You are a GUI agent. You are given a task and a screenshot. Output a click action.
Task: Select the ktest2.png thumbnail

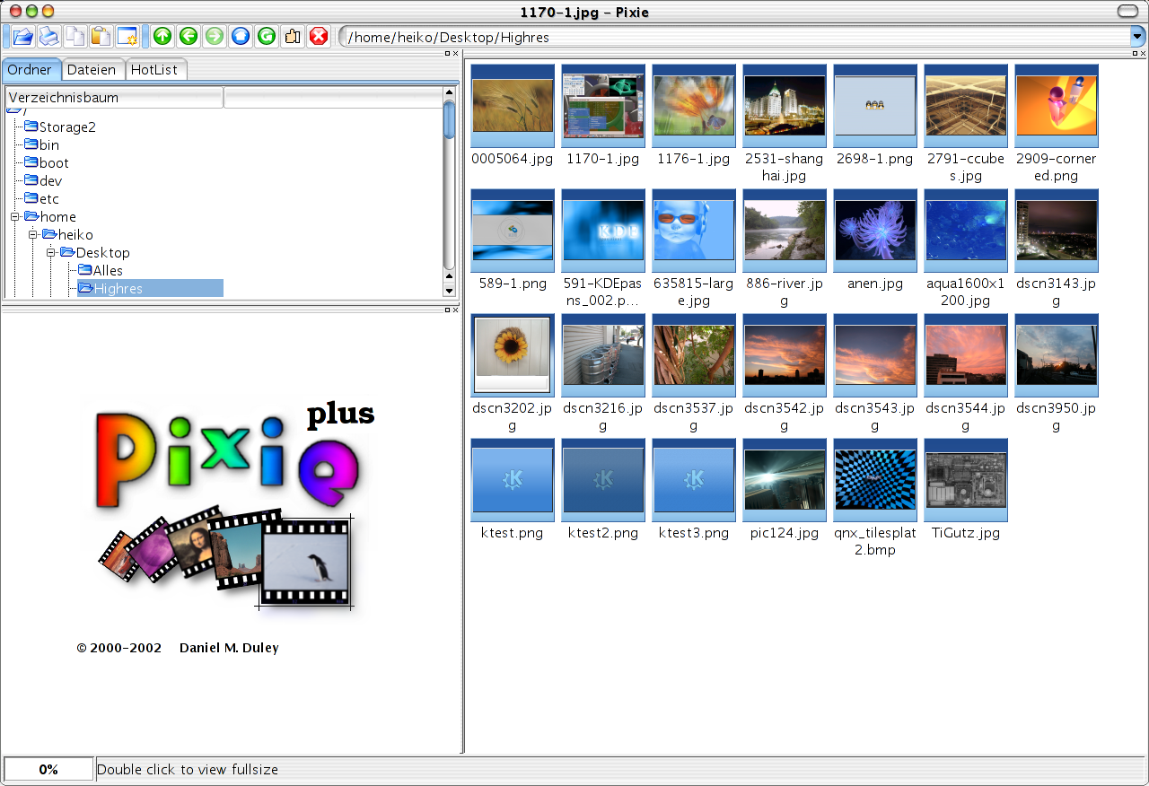pyautogui.click(x=603, y=480)
